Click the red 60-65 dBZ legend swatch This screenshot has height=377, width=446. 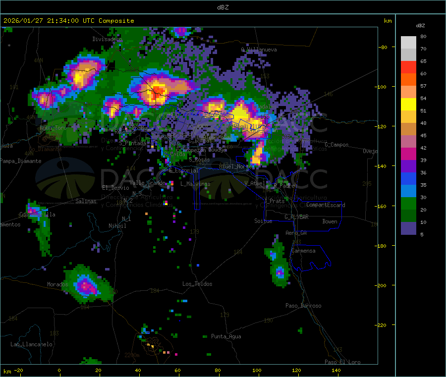pos(408,67)
